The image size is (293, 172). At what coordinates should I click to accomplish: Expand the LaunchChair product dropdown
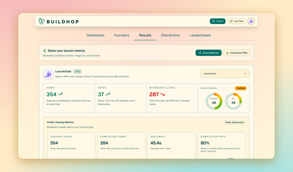(x=225, y=74)
